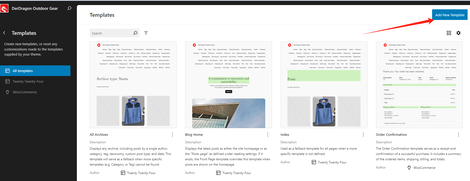Click the layout icon beside All templates
470x181 pixels.
click(x=7, y=71)
